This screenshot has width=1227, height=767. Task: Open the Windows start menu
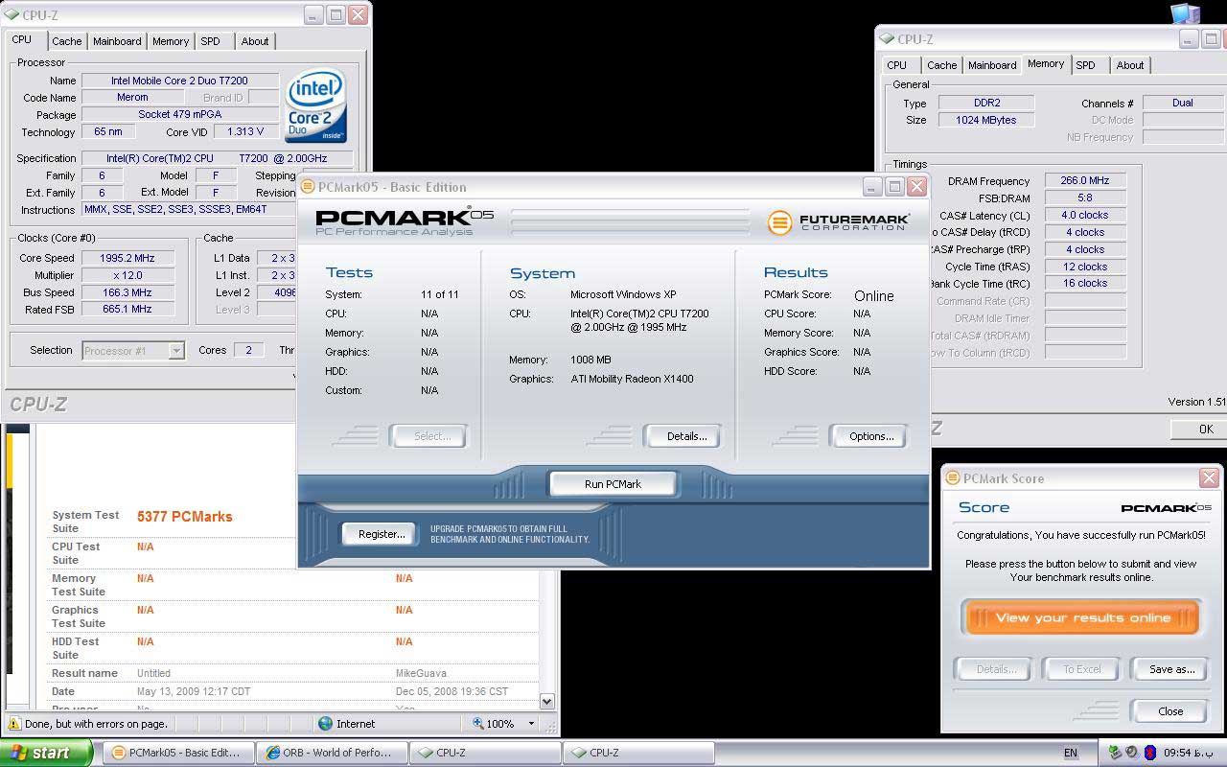click(x=46, y=753)
